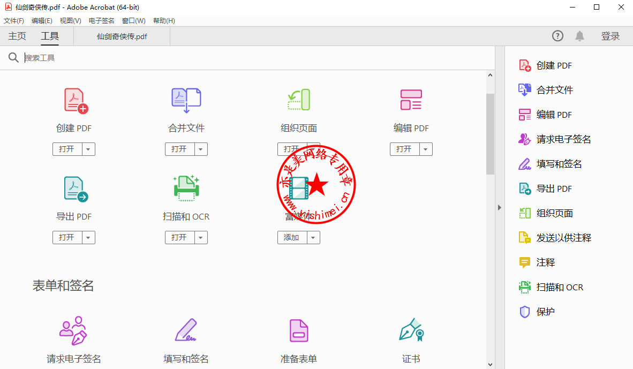The width and height of the screenshot is (633, 369).
Task: Click the search magnifier icon
Action: tap(13, 58)
